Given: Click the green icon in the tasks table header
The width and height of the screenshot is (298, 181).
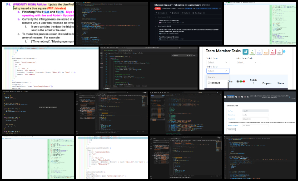Looking at the screenshot, I should [x=241, y=81].
